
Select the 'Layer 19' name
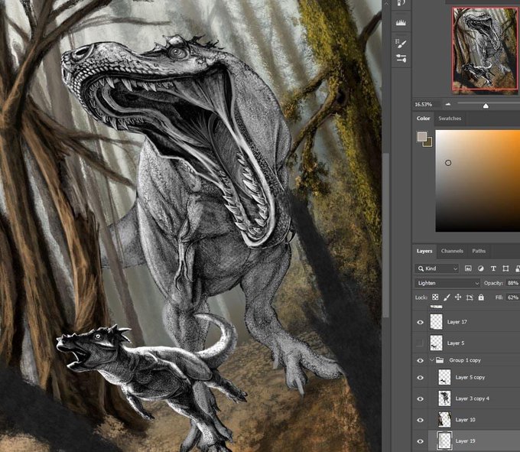[x=465, y=441]
